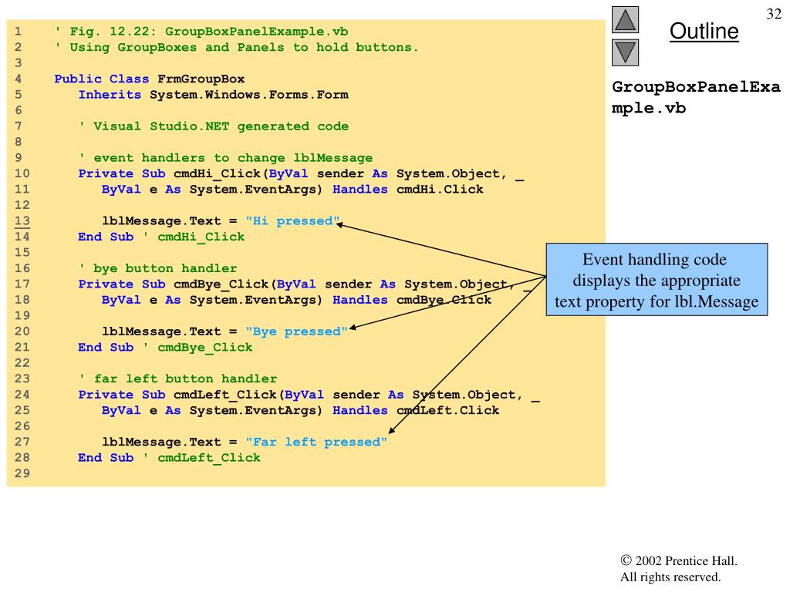Click End Sub ' cmdLeft_Click line
The width and height of the screenshot is (790, 592).
(x=169, y=458)
